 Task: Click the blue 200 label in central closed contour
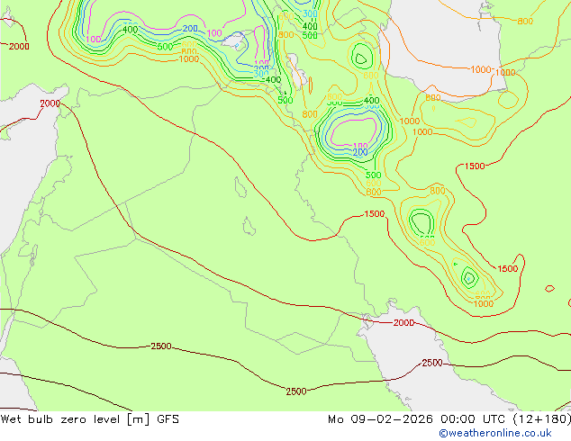click(x=360, y=152)
